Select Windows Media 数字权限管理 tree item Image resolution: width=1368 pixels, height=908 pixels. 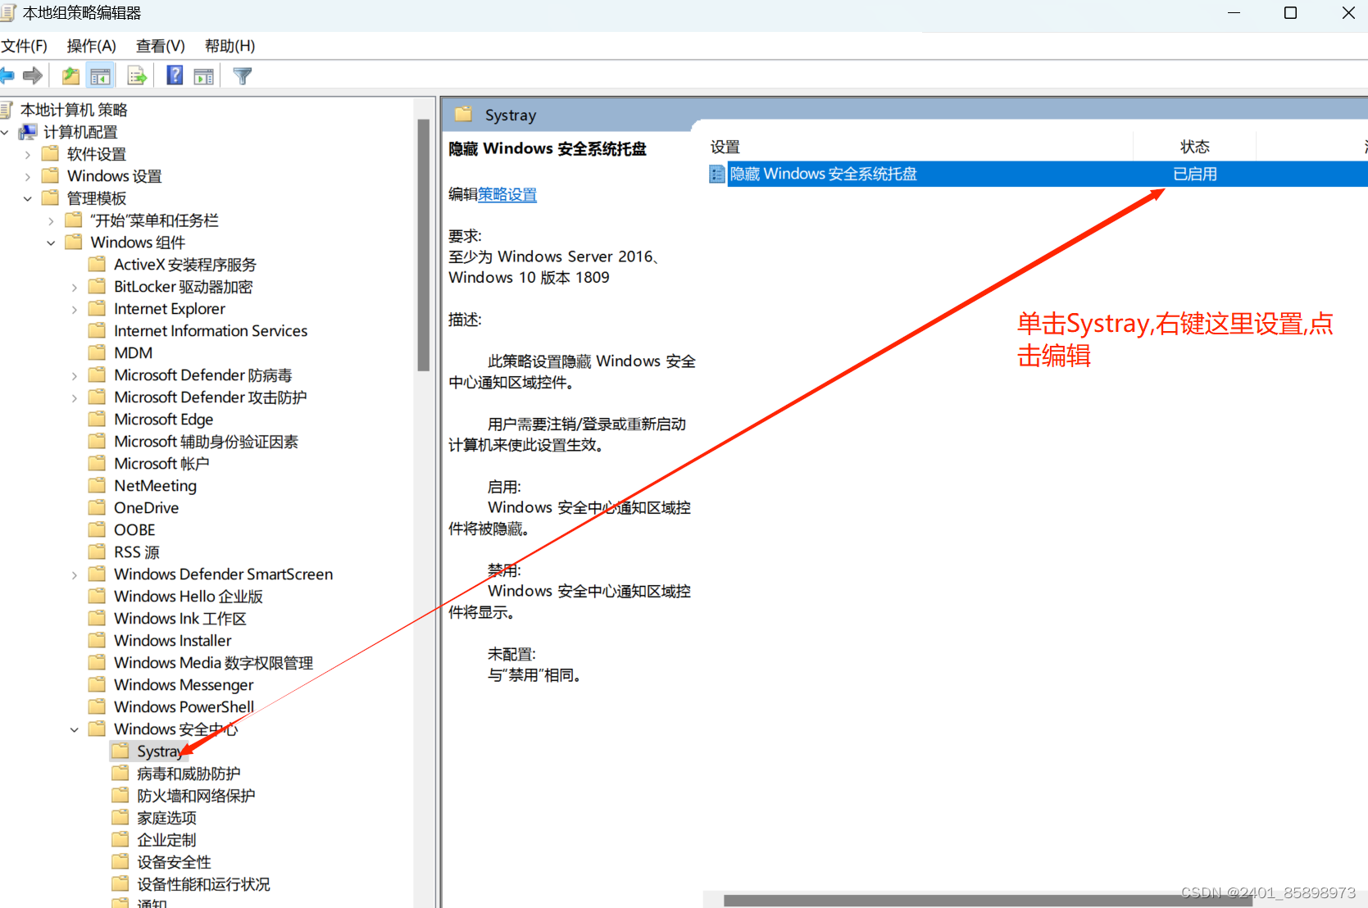[214, 662]
